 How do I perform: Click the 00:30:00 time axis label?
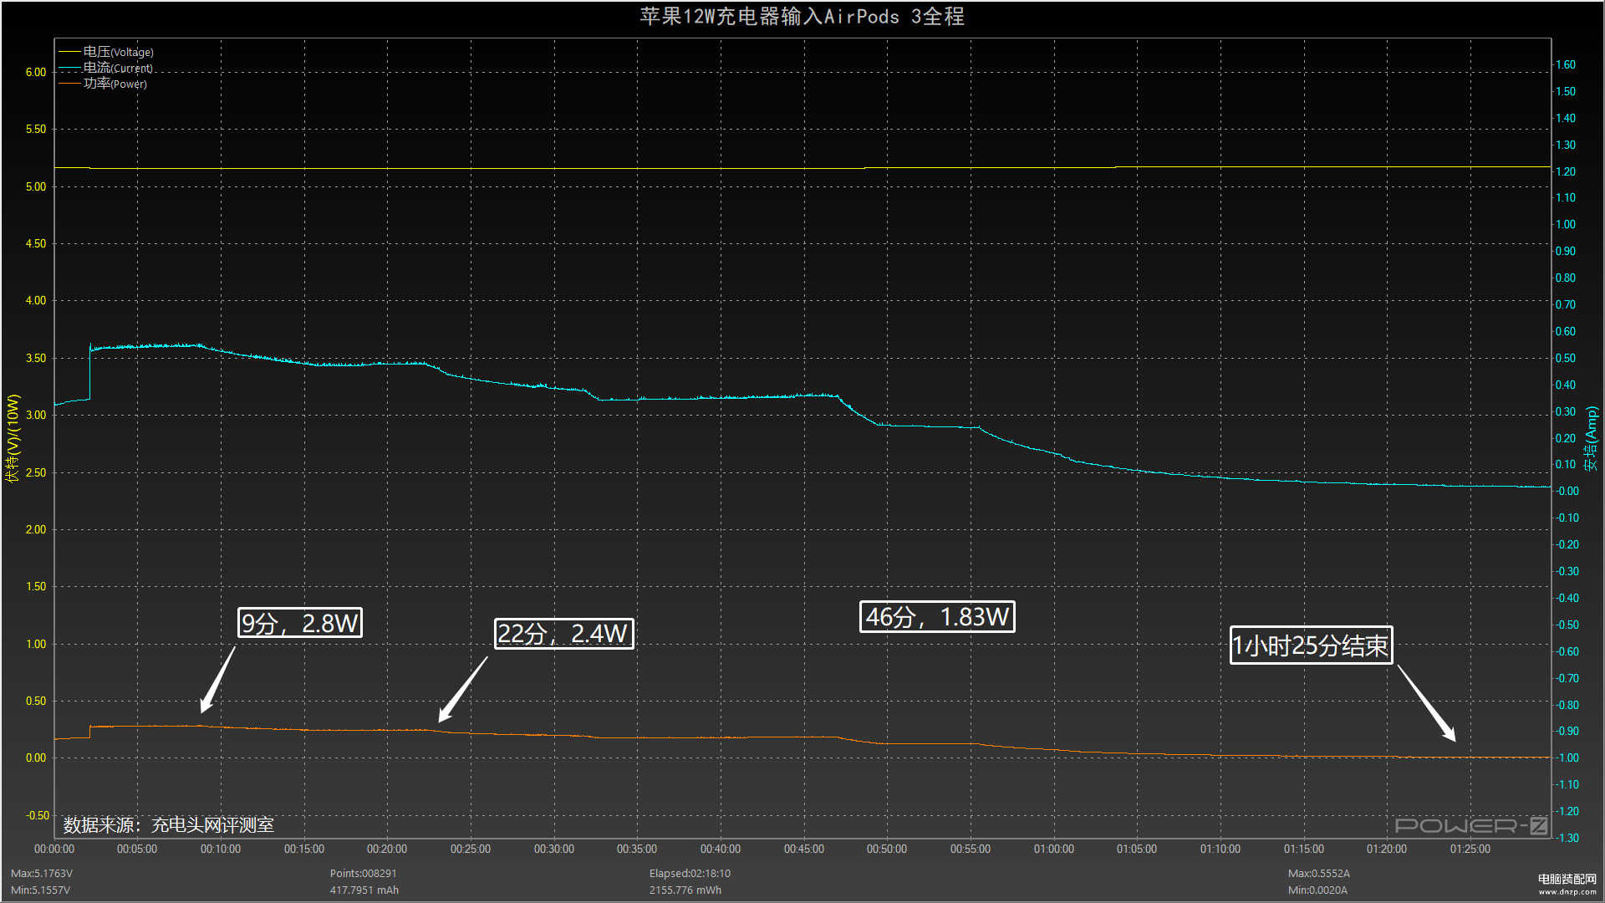coord(554,849)
